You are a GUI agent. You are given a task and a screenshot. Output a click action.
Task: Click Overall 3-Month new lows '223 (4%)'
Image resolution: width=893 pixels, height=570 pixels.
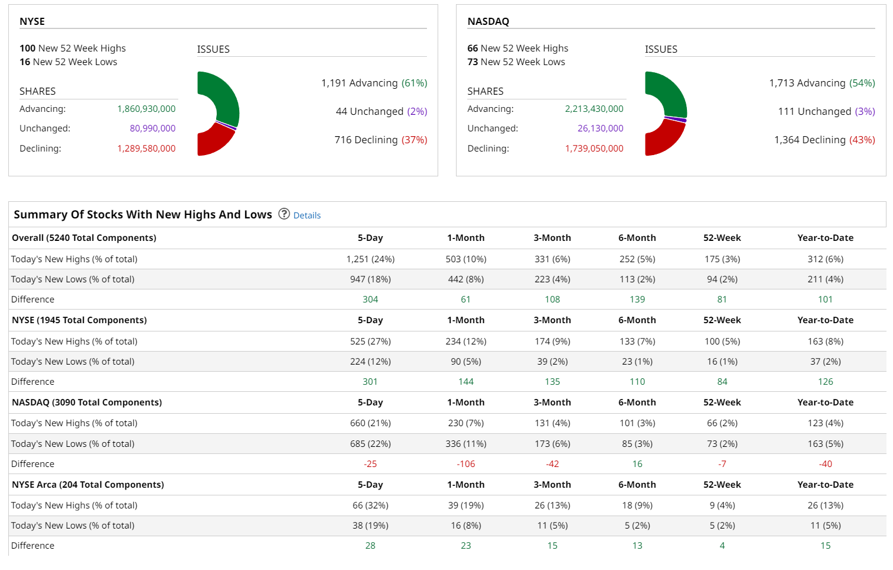pos(552,279)
